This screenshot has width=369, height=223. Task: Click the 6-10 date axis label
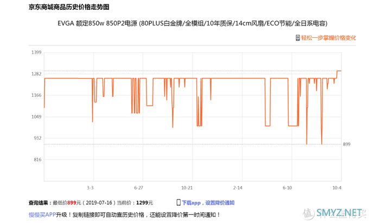pyautogui.click(x=287, y=188)
